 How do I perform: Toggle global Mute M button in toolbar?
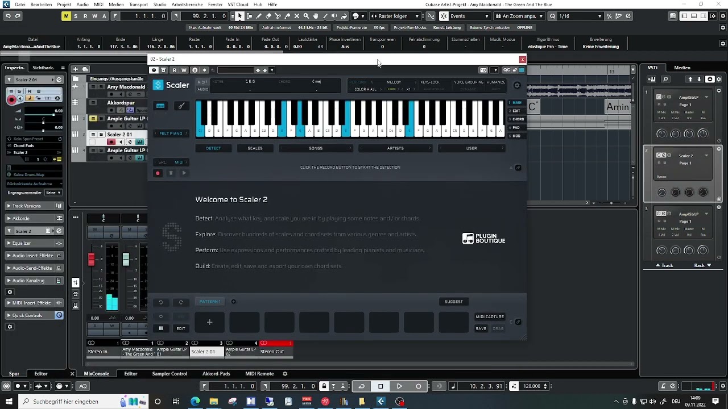pos(66,16)
